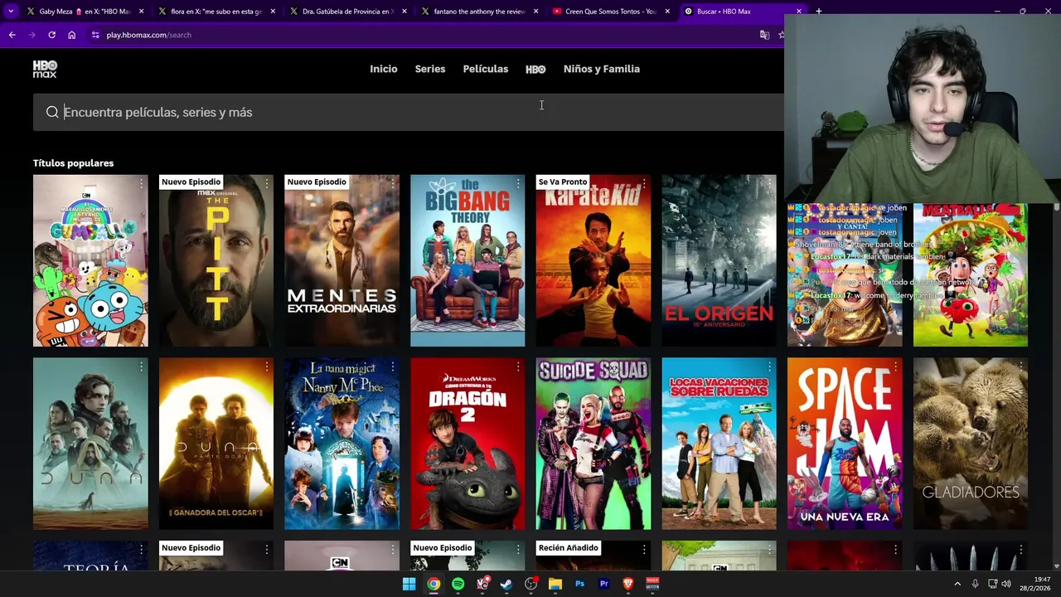The image size is (1061, 597).
Task: Click the translate page icon
Action: [764, 35]
